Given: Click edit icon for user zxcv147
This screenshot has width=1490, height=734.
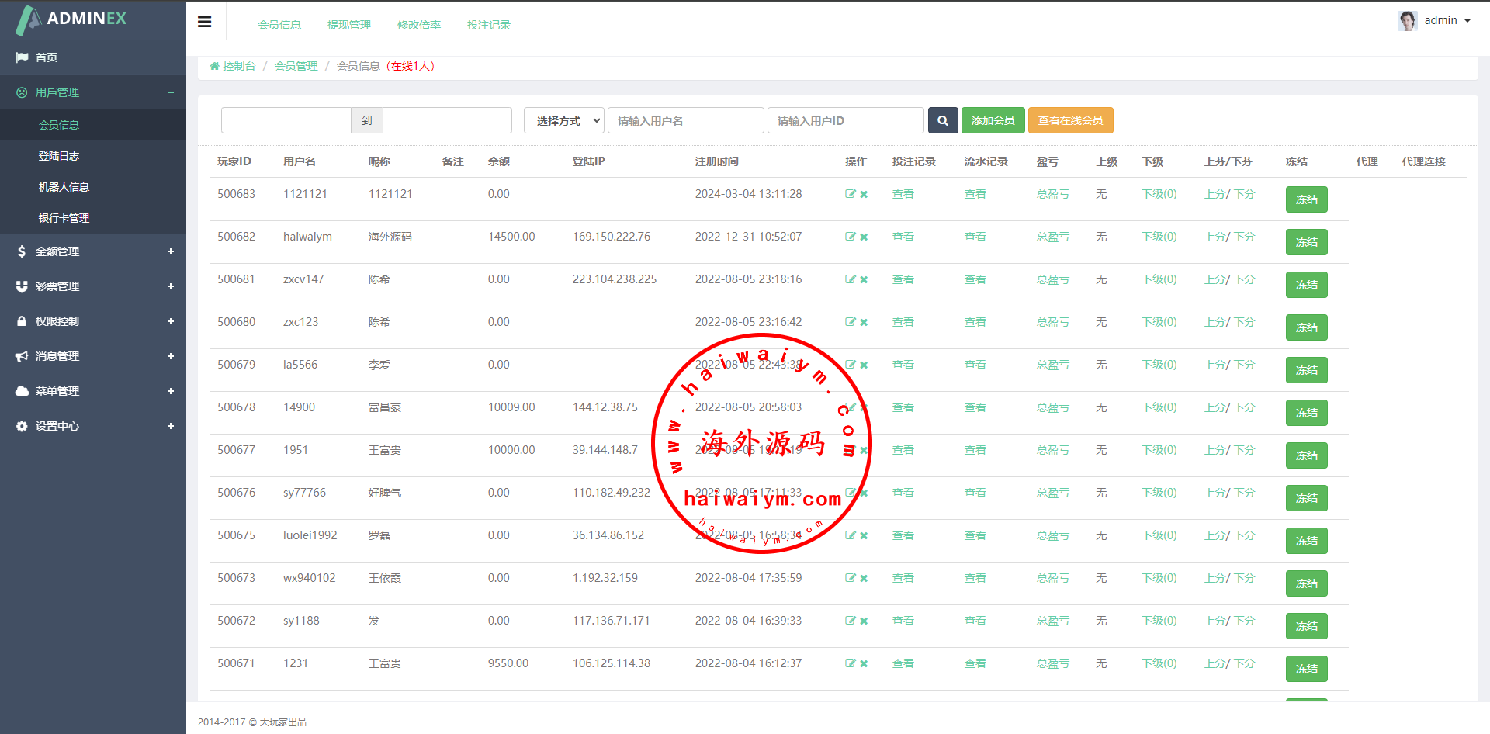Looking at the screenshot, I should coord(850,279).
